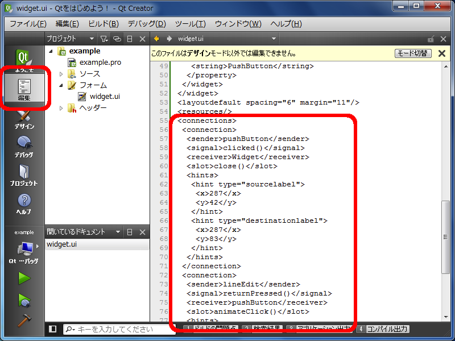Build project with hammer icon
455x341 pixels.
[24, 320]
